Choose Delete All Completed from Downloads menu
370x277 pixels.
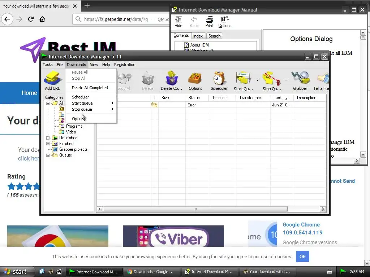coord(91,88)
